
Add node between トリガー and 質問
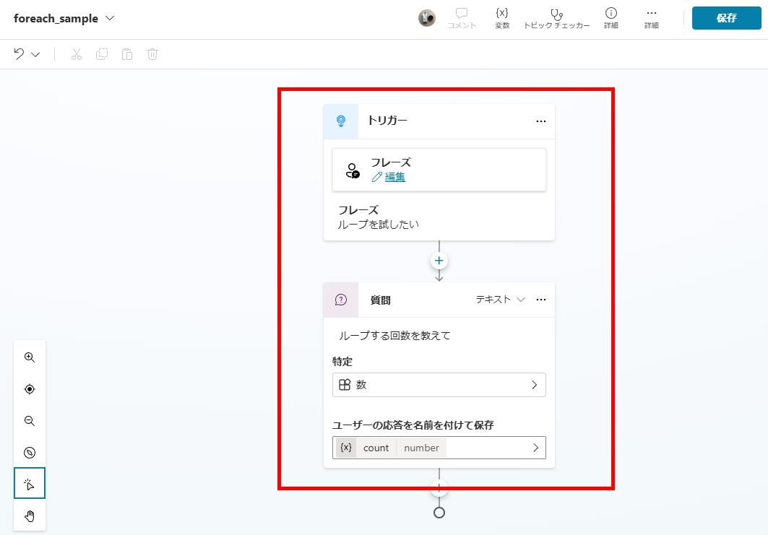439,260
